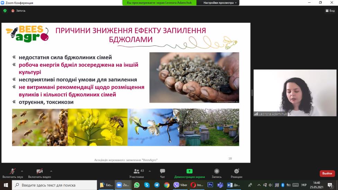This screenshot has height=190, width=338.
Task: Expand audio options arrow beside microphone
Action: 22,171
